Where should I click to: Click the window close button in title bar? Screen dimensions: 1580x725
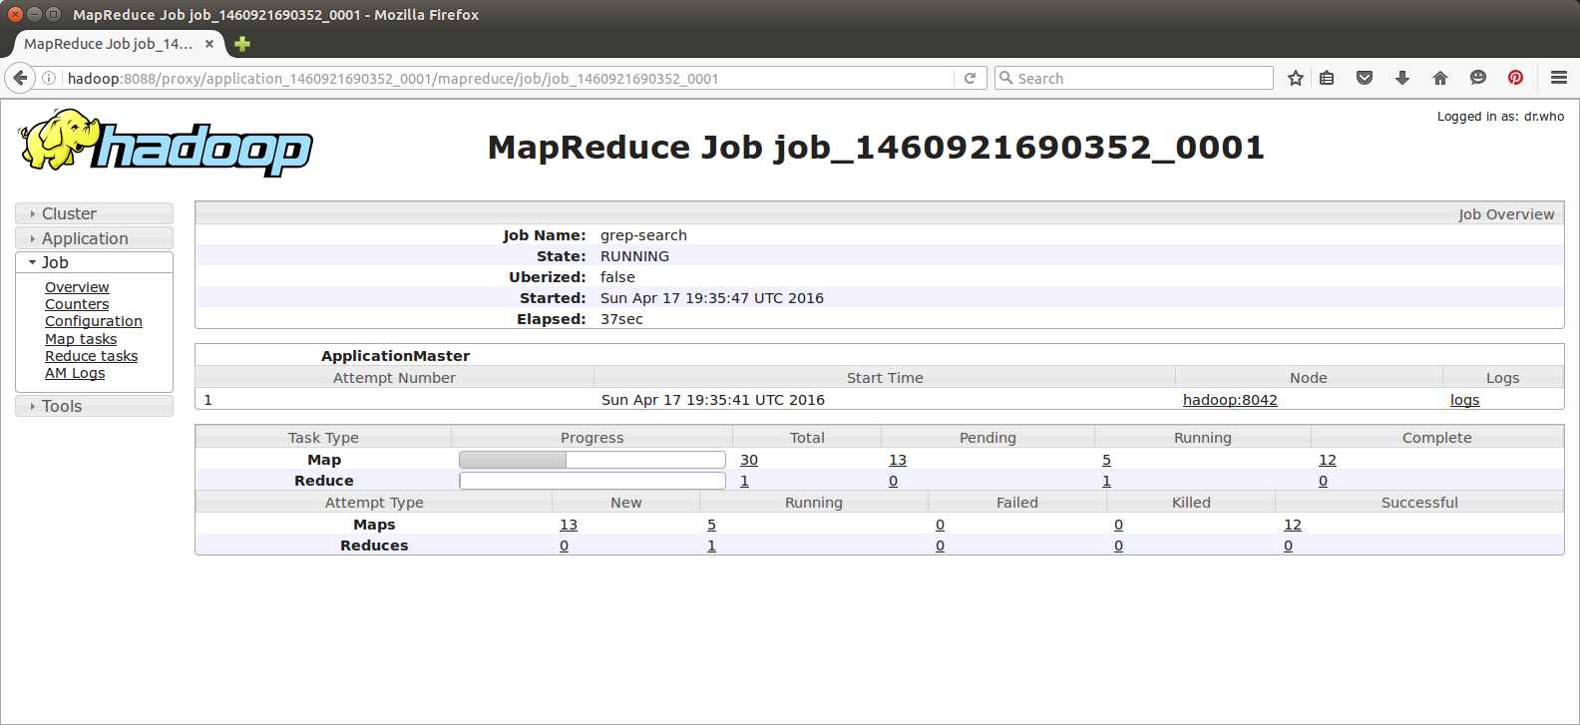(15, 14)
